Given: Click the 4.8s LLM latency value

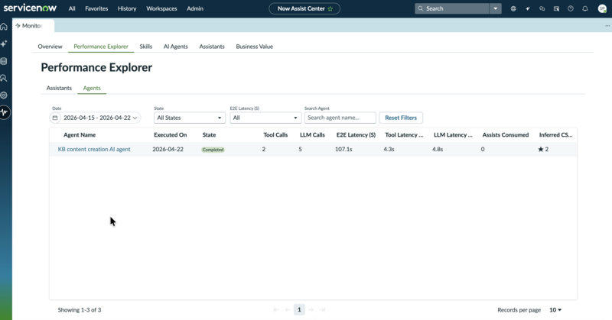Looking at the screenshot, I should click(x=438, y=149).
